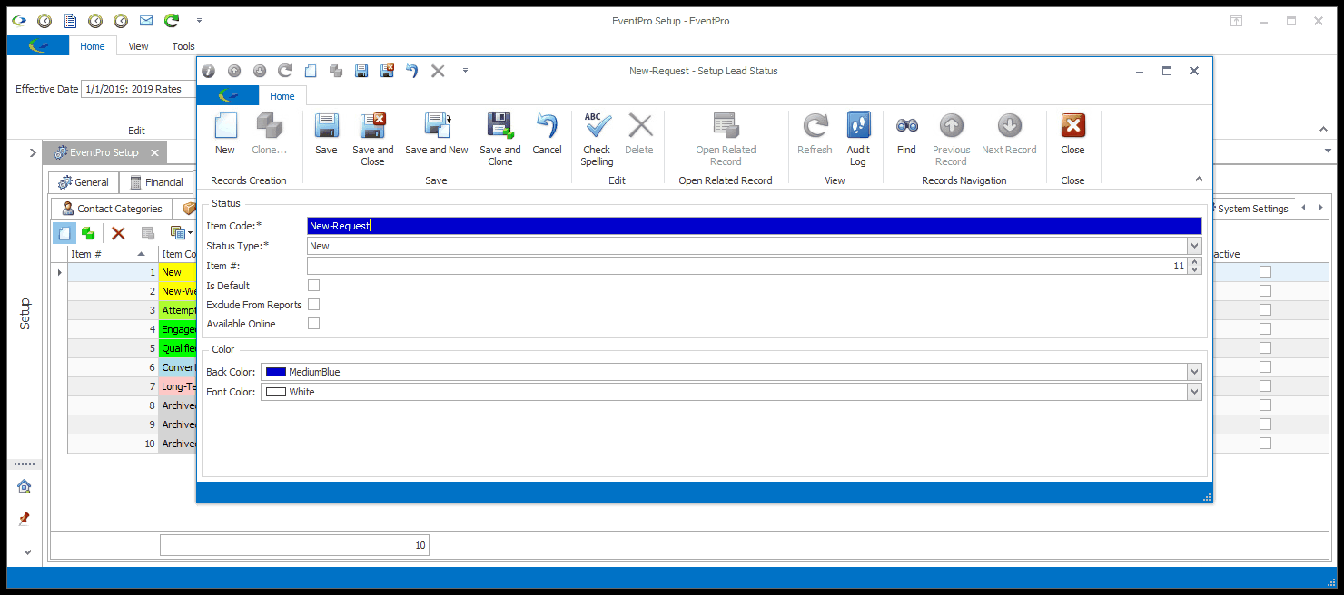Click Open Related Record in the ribbon
The image size is (1344, 595).
pyautogui.click(x=726, y=140)
